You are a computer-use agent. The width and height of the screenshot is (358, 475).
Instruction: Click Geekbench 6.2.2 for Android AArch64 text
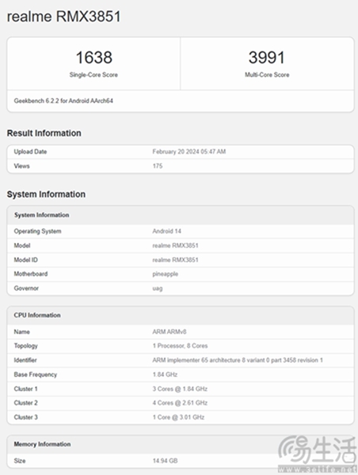[x=63, y=101]
